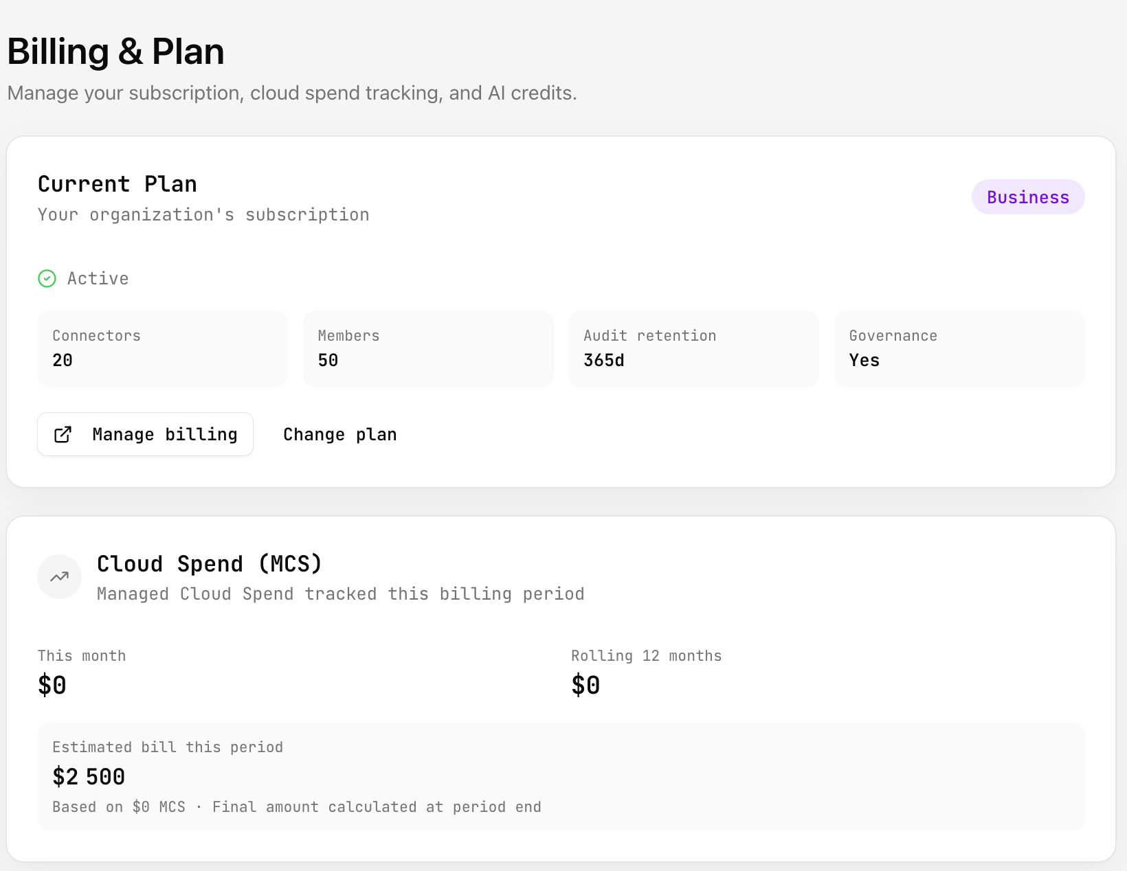Image resolution: width=1127 pixels, height=871 pixels.
Task: Click the Business plan badge
Action: click(1027, 196)
